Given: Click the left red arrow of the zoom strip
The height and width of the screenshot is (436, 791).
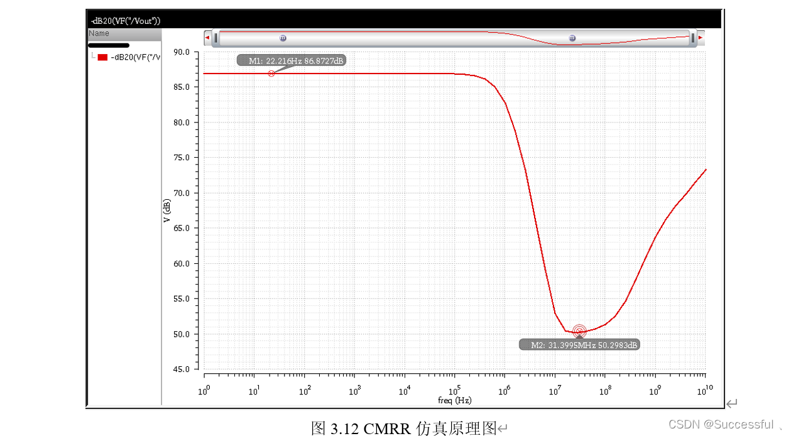Looking at the screenshot, I should point(207,38).
